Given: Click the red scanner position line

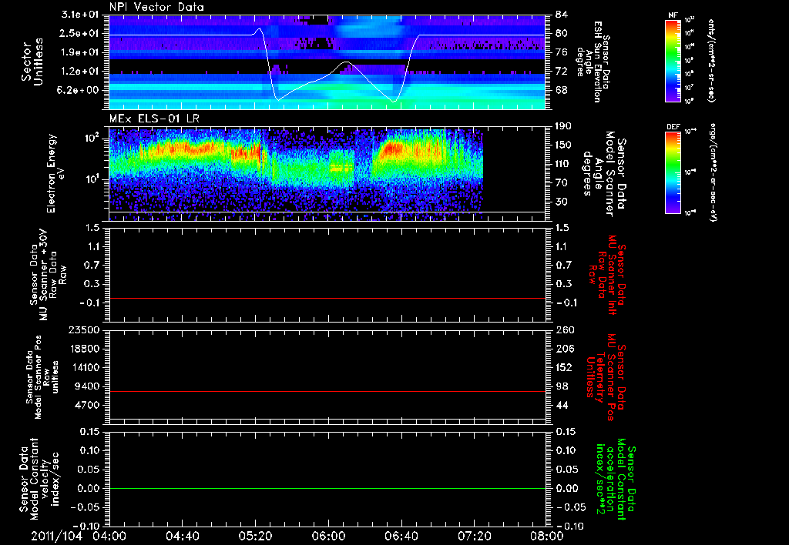Looking at the screenshot, I should click(x=327, y=392).
